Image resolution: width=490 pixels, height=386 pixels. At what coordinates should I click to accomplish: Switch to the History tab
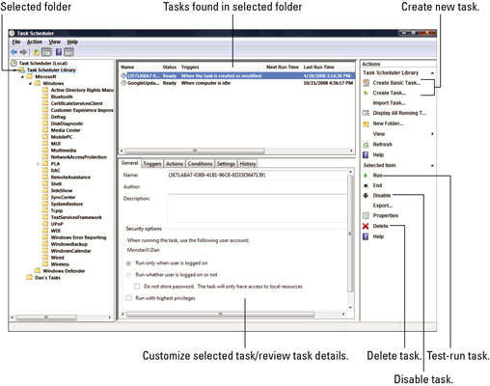248,164
